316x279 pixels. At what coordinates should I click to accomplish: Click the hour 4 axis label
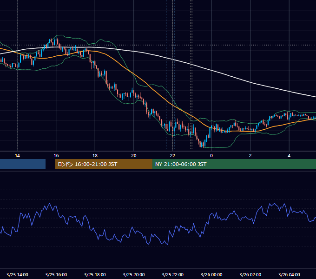289,156
